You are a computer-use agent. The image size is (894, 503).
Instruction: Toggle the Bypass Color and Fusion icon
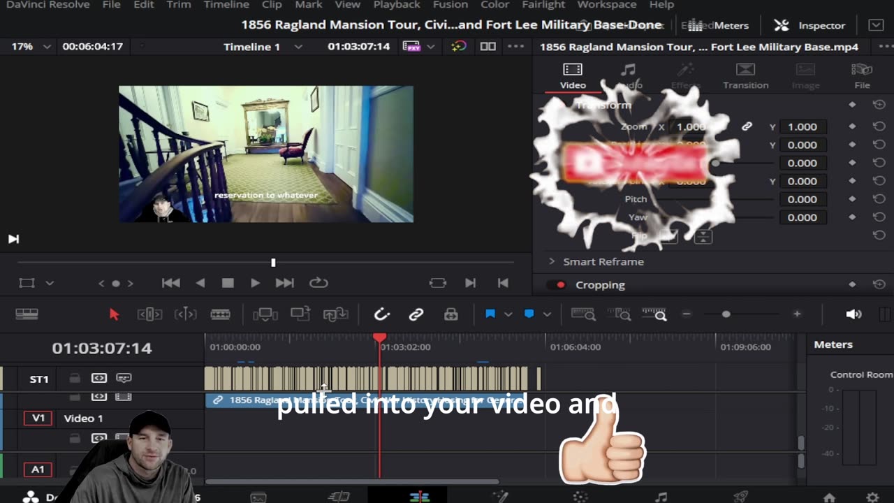tap(459, 46)
